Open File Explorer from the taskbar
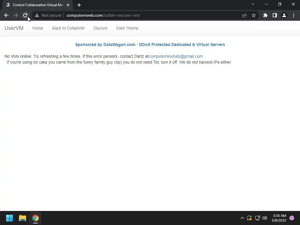The image size is (300, 225). click(22, 218)
